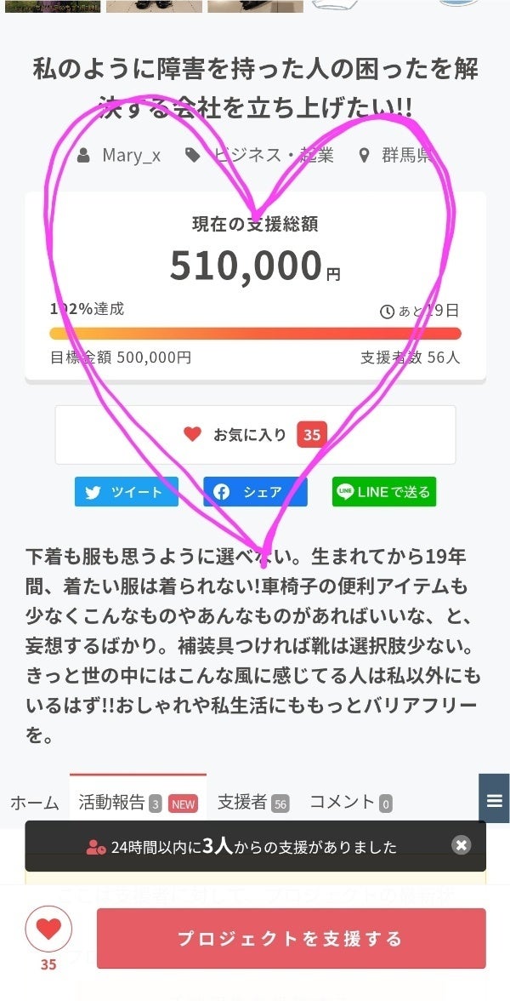Switch to the ホーム tab
Screen dimensions: 510x1001
coord(35,802)
